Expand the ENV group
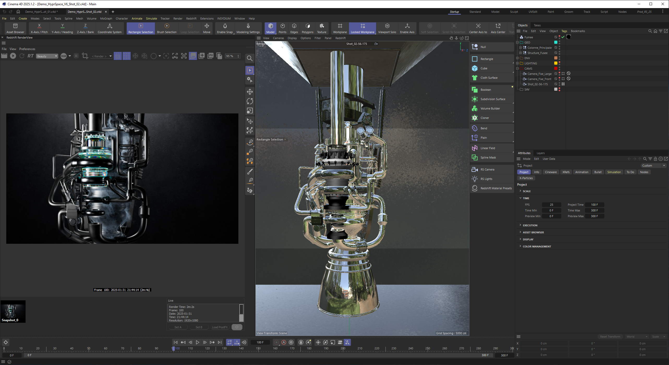The height and width of the screenshot is (365, 669). [x=517, y=58]
